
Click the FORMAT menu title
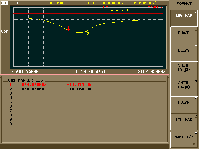point(184,3)
